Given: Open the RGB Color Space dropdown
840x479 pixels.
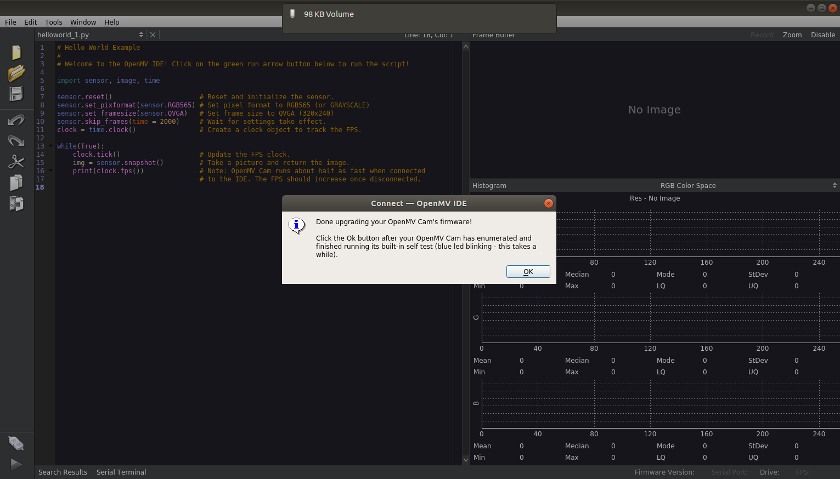Looking at the screenshot, I should (x=688, y=185).
